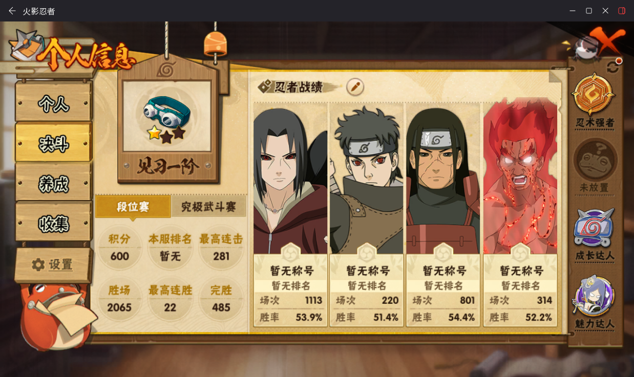Viewport: 634px width, 377px height.
Task: Click the refresh arrows icon with red dot
Action: (613, 66)
